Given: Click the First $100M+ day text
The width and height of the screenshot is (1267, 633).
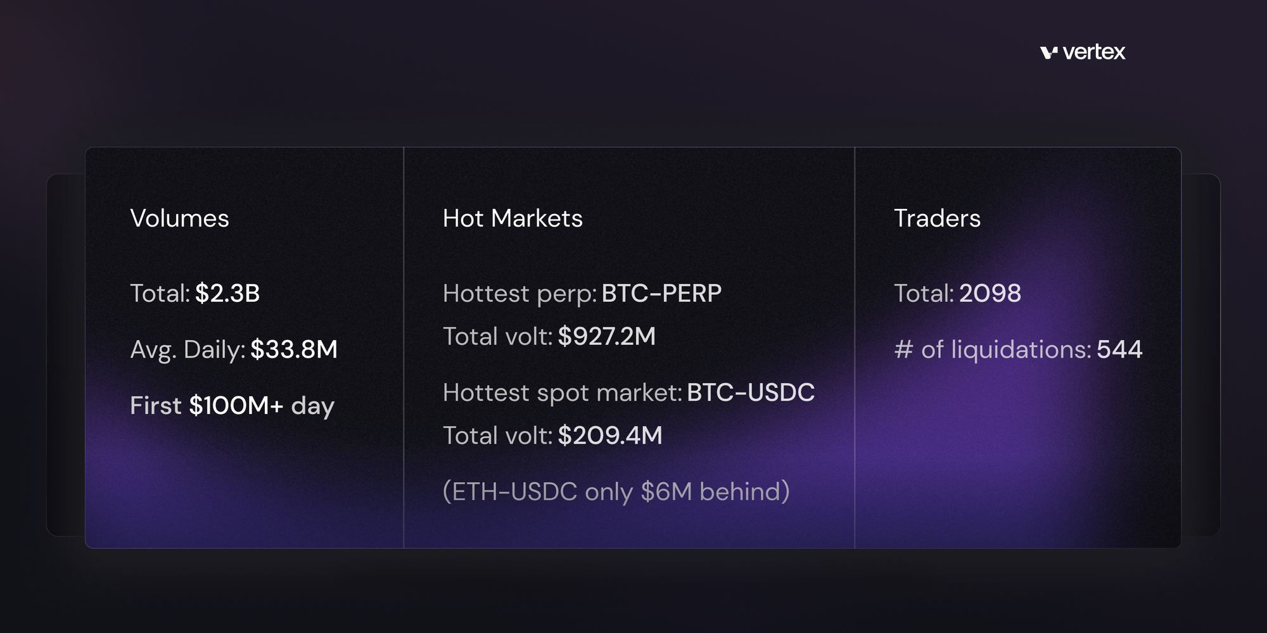Looking at the screenshot, I should pos(232,406).
